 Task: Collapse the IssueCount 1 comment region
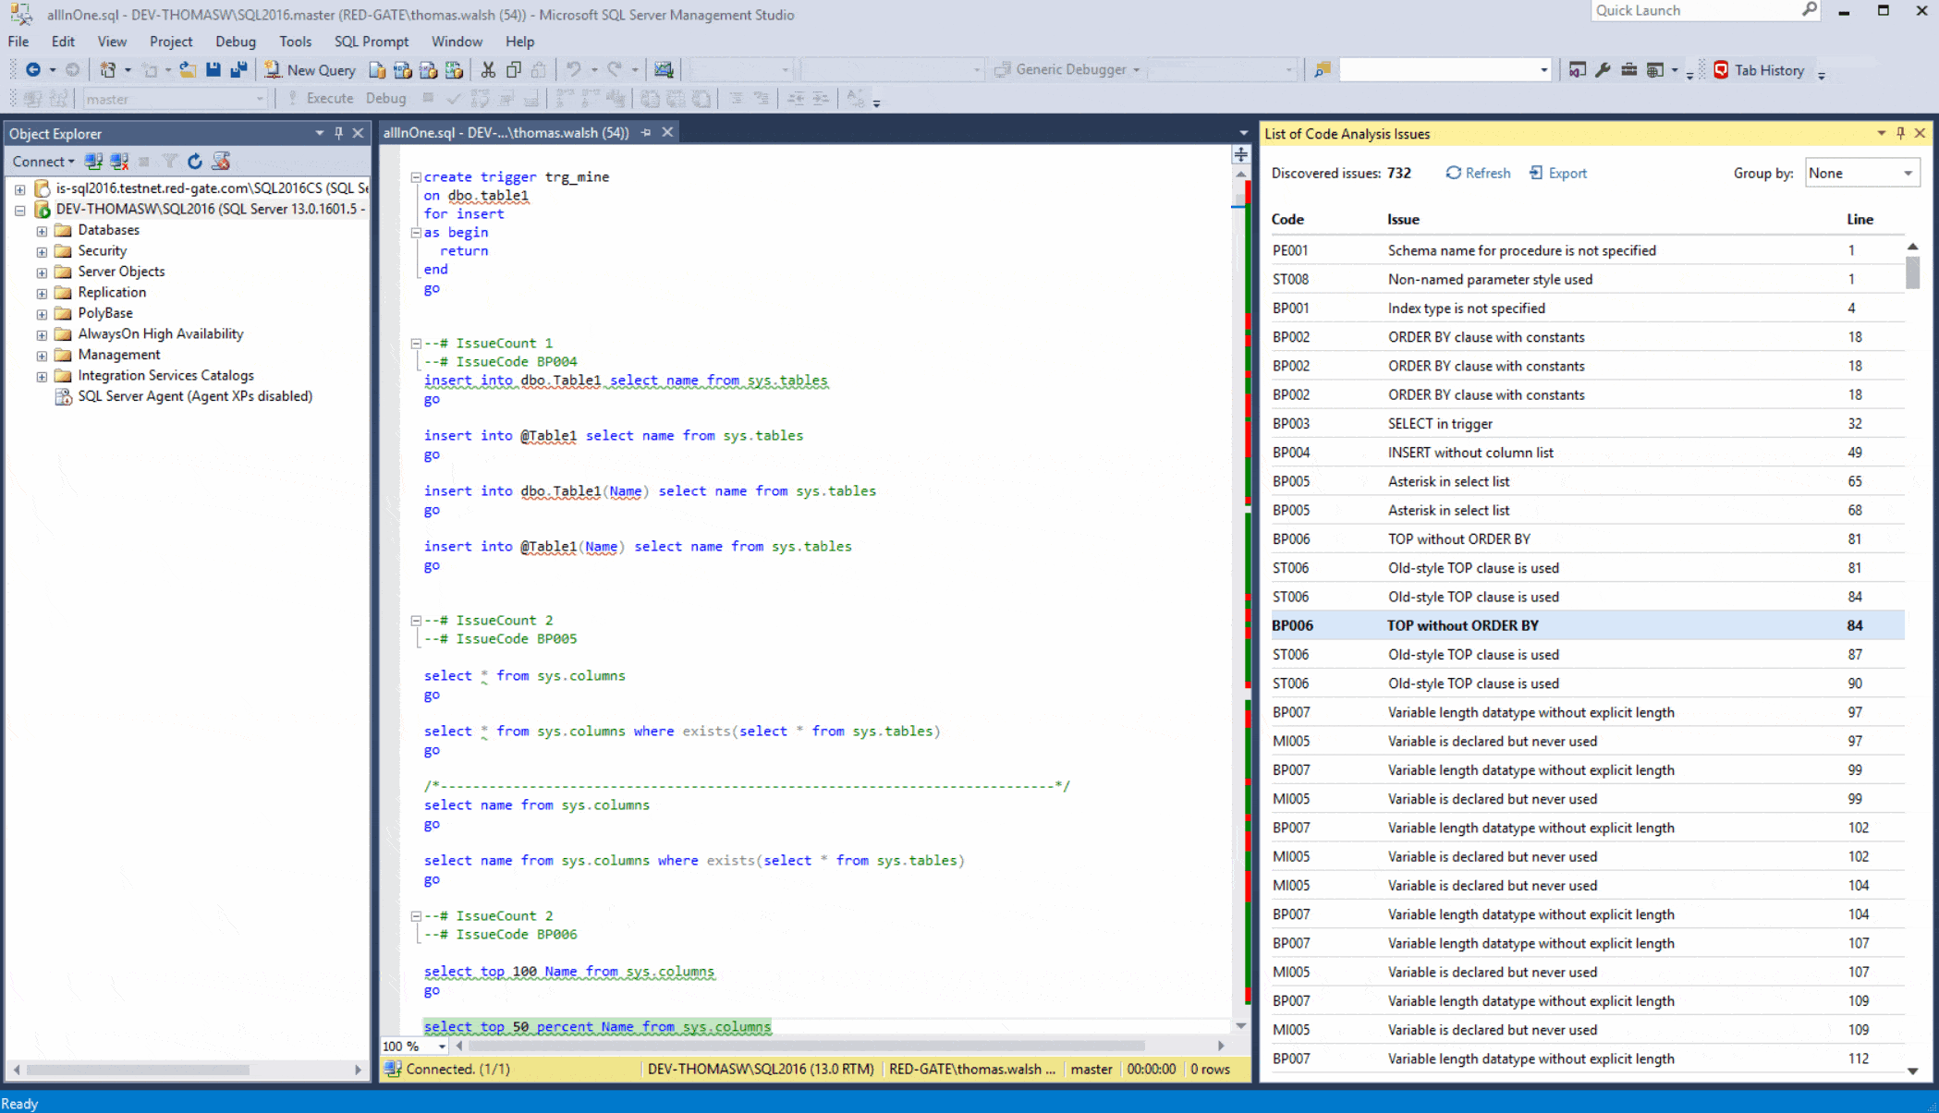click(416, 343)
